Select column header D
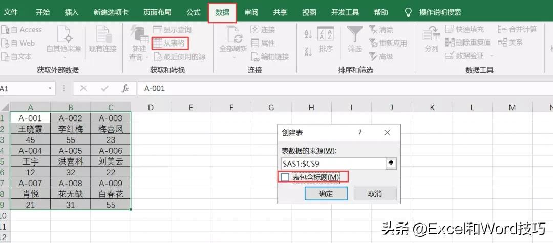The width and height of the screenshot is (553, 243). 151,107
